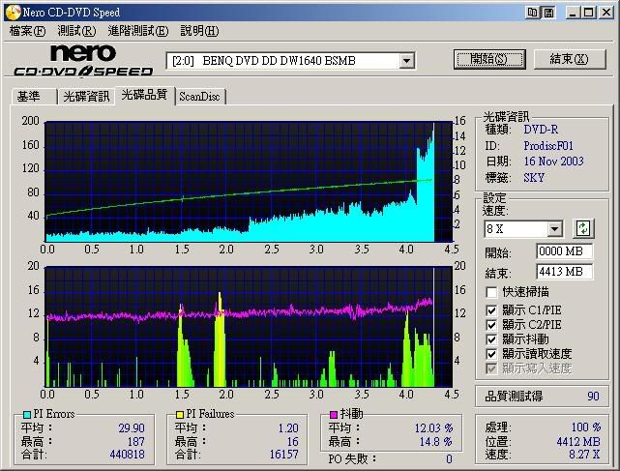Click the green refresh speed icon
This screenshot has height=471, width=620.
[x=583, y=228]
